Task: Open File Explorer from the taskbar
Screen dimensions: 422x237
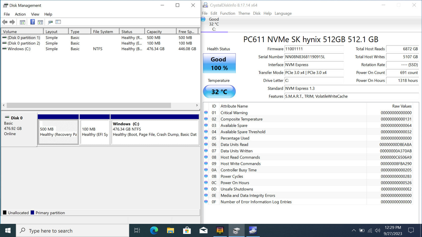Action: (170, 231)
